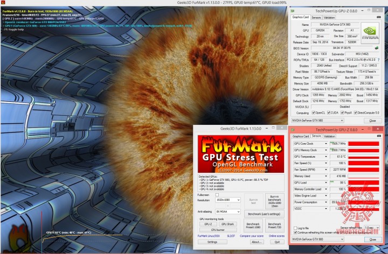The image size is (388, 254).
Task: Close the Sensors GPU-Z window via Close button
Action: (373, 239)
